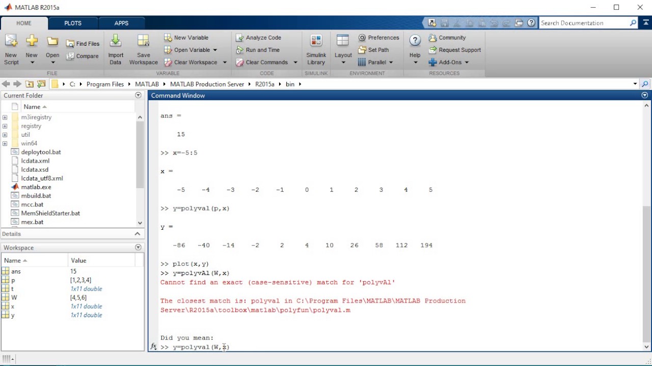Screen dimensions: 652x366
Task: Click the Undo icon in quick access bar
Action: 494,23
